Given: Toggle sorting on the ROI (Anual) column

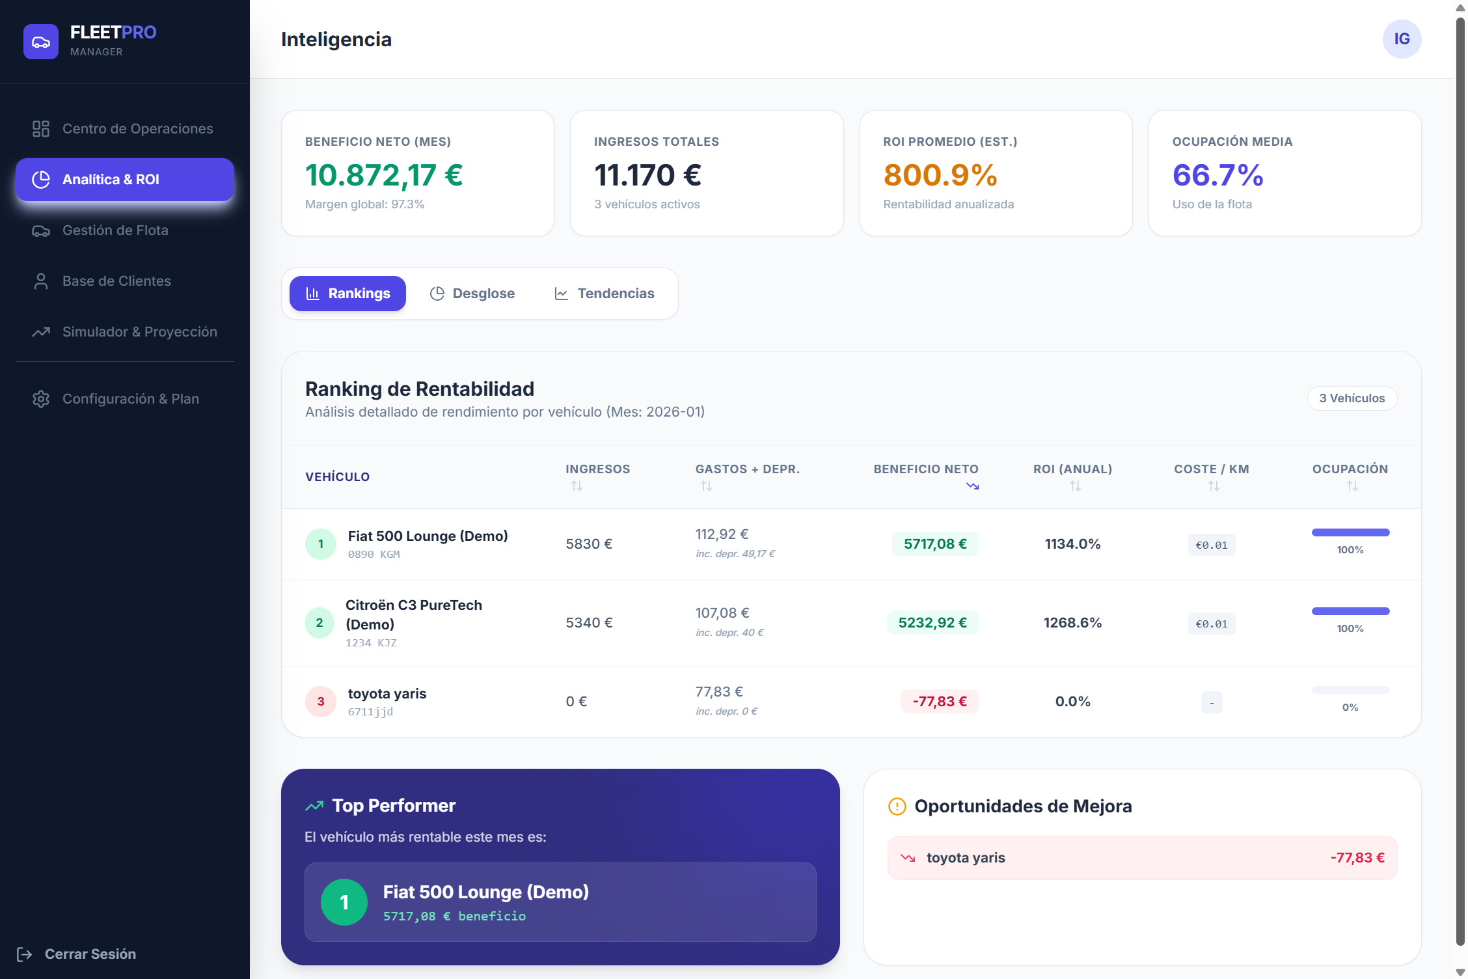Looking at the screenshot, I should pos(1074,486).
